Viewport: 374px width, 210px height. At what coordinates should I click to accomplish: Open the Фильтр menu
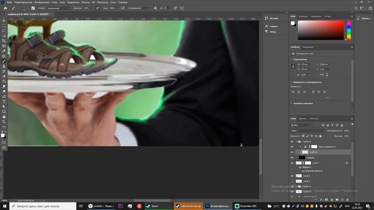click(x=86, y=2)
